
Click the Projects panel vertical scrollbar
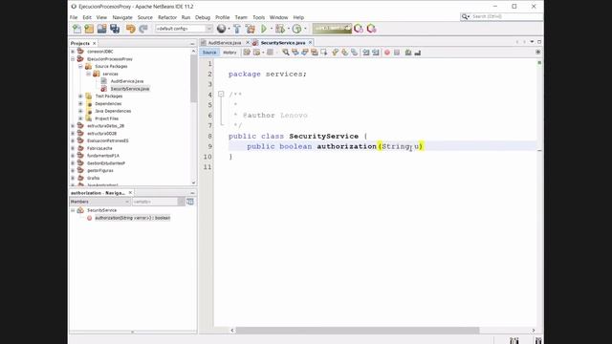point(193,78)
